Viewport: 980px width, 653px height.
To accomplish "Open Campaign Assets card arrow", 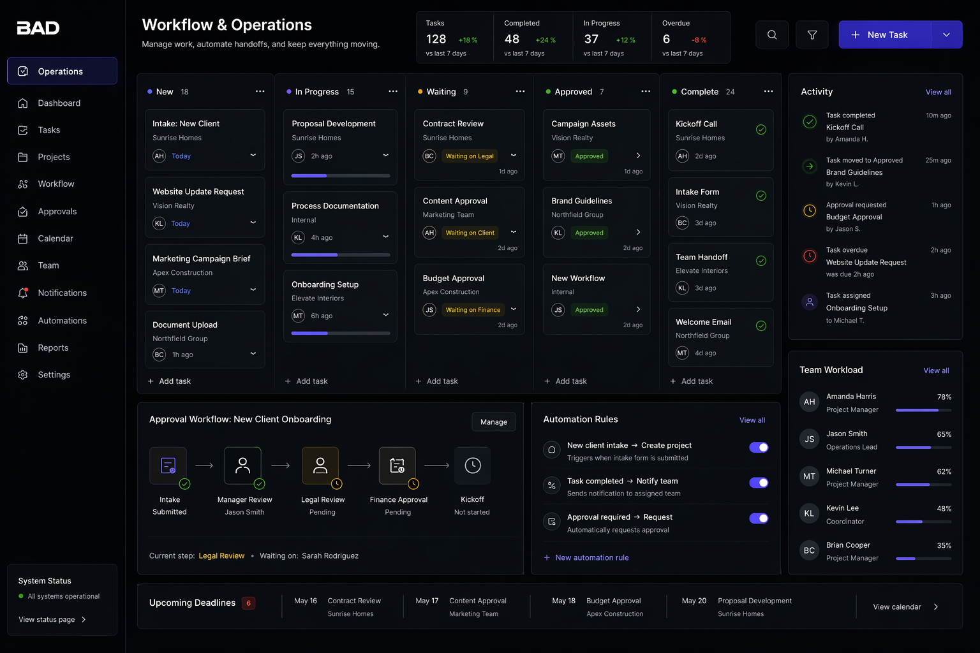I will 638,156.
